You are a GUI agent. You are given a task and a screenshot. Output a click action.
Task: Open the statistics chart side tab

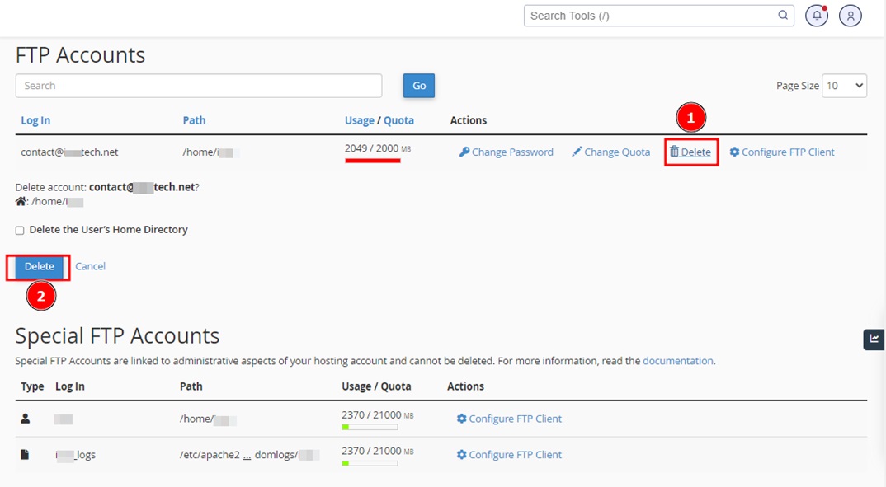[874, 339]
